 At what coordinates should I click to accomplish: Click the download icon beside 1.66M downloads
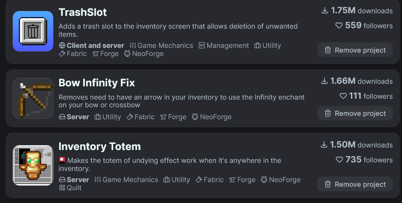[x=325, y=81]
